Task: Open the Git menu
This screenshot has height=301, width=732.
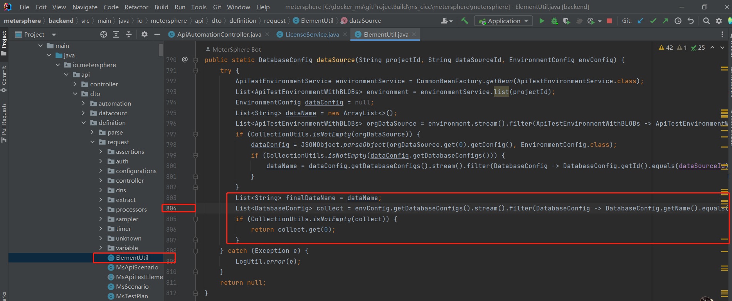Action: pos(217,7)
